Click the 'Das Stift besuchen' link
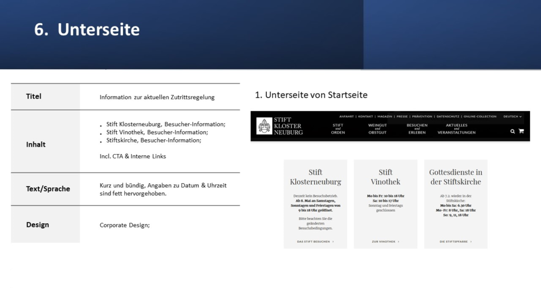This screenshot has width=541, height=304. pos(315,242)
